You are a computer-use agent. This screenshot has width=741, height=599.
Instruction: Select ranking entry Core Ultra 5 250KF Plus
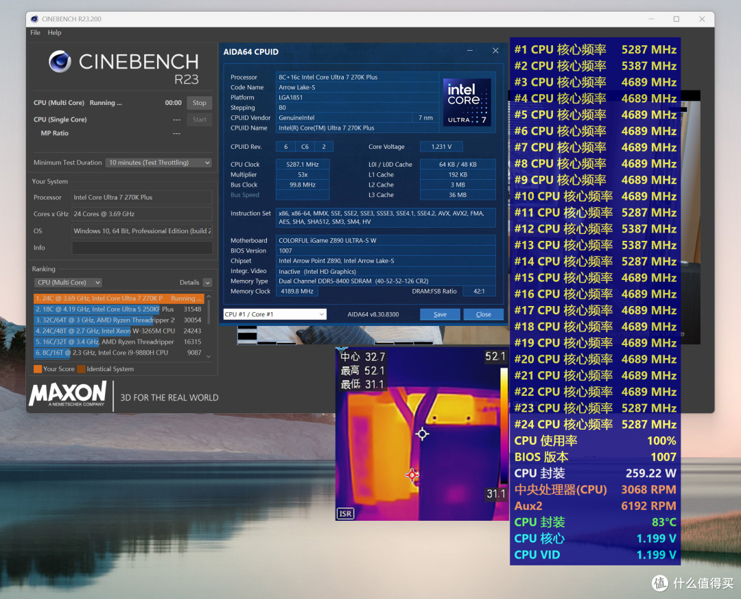click(x=119, y=309)
